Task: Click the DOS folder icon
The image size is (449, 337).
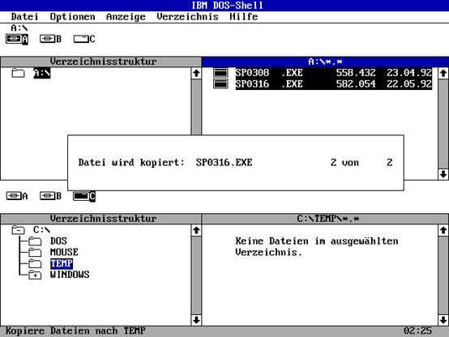Action: pyautogui.click(x=35, y=241)
